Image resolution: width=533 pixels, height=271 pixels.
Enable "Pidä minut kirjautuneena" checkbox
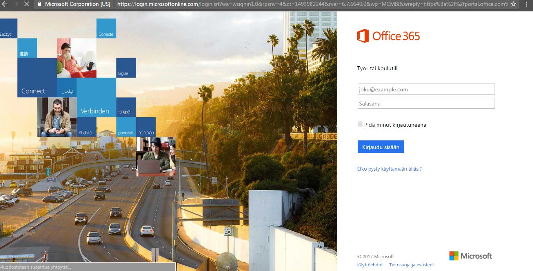pyautogui.click(x=360, y=124)
